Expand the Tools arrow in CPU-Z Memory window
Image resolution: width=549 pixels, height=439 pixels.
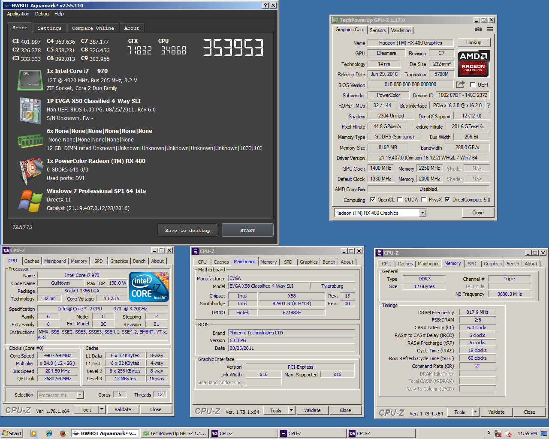point(475,412)
